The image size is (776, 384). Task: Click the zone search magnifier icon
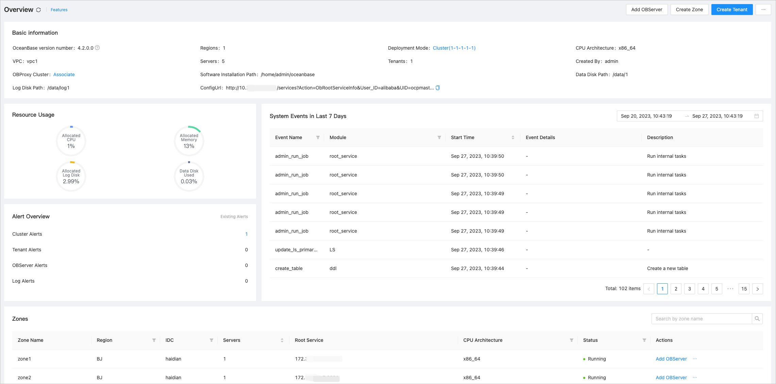click(757, 319)
